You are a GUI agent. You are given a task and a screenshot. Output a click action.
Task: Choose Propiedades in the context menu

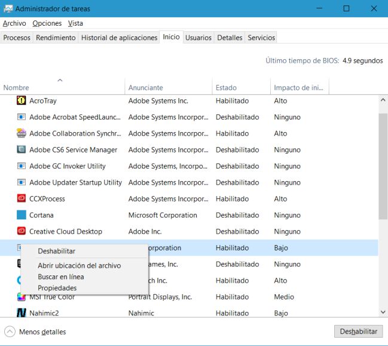pyautogui.click(x=85, y=288)
